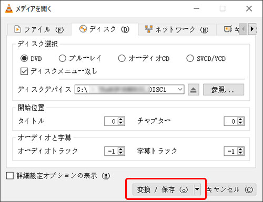Increase the オーディオトラック spinner value
The height and width of the screenshot is (202, 263).
(x=121, y=149)
